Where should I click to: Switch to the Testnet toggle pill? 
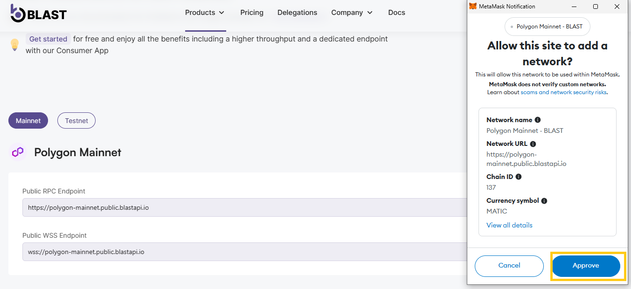(76, 121)
